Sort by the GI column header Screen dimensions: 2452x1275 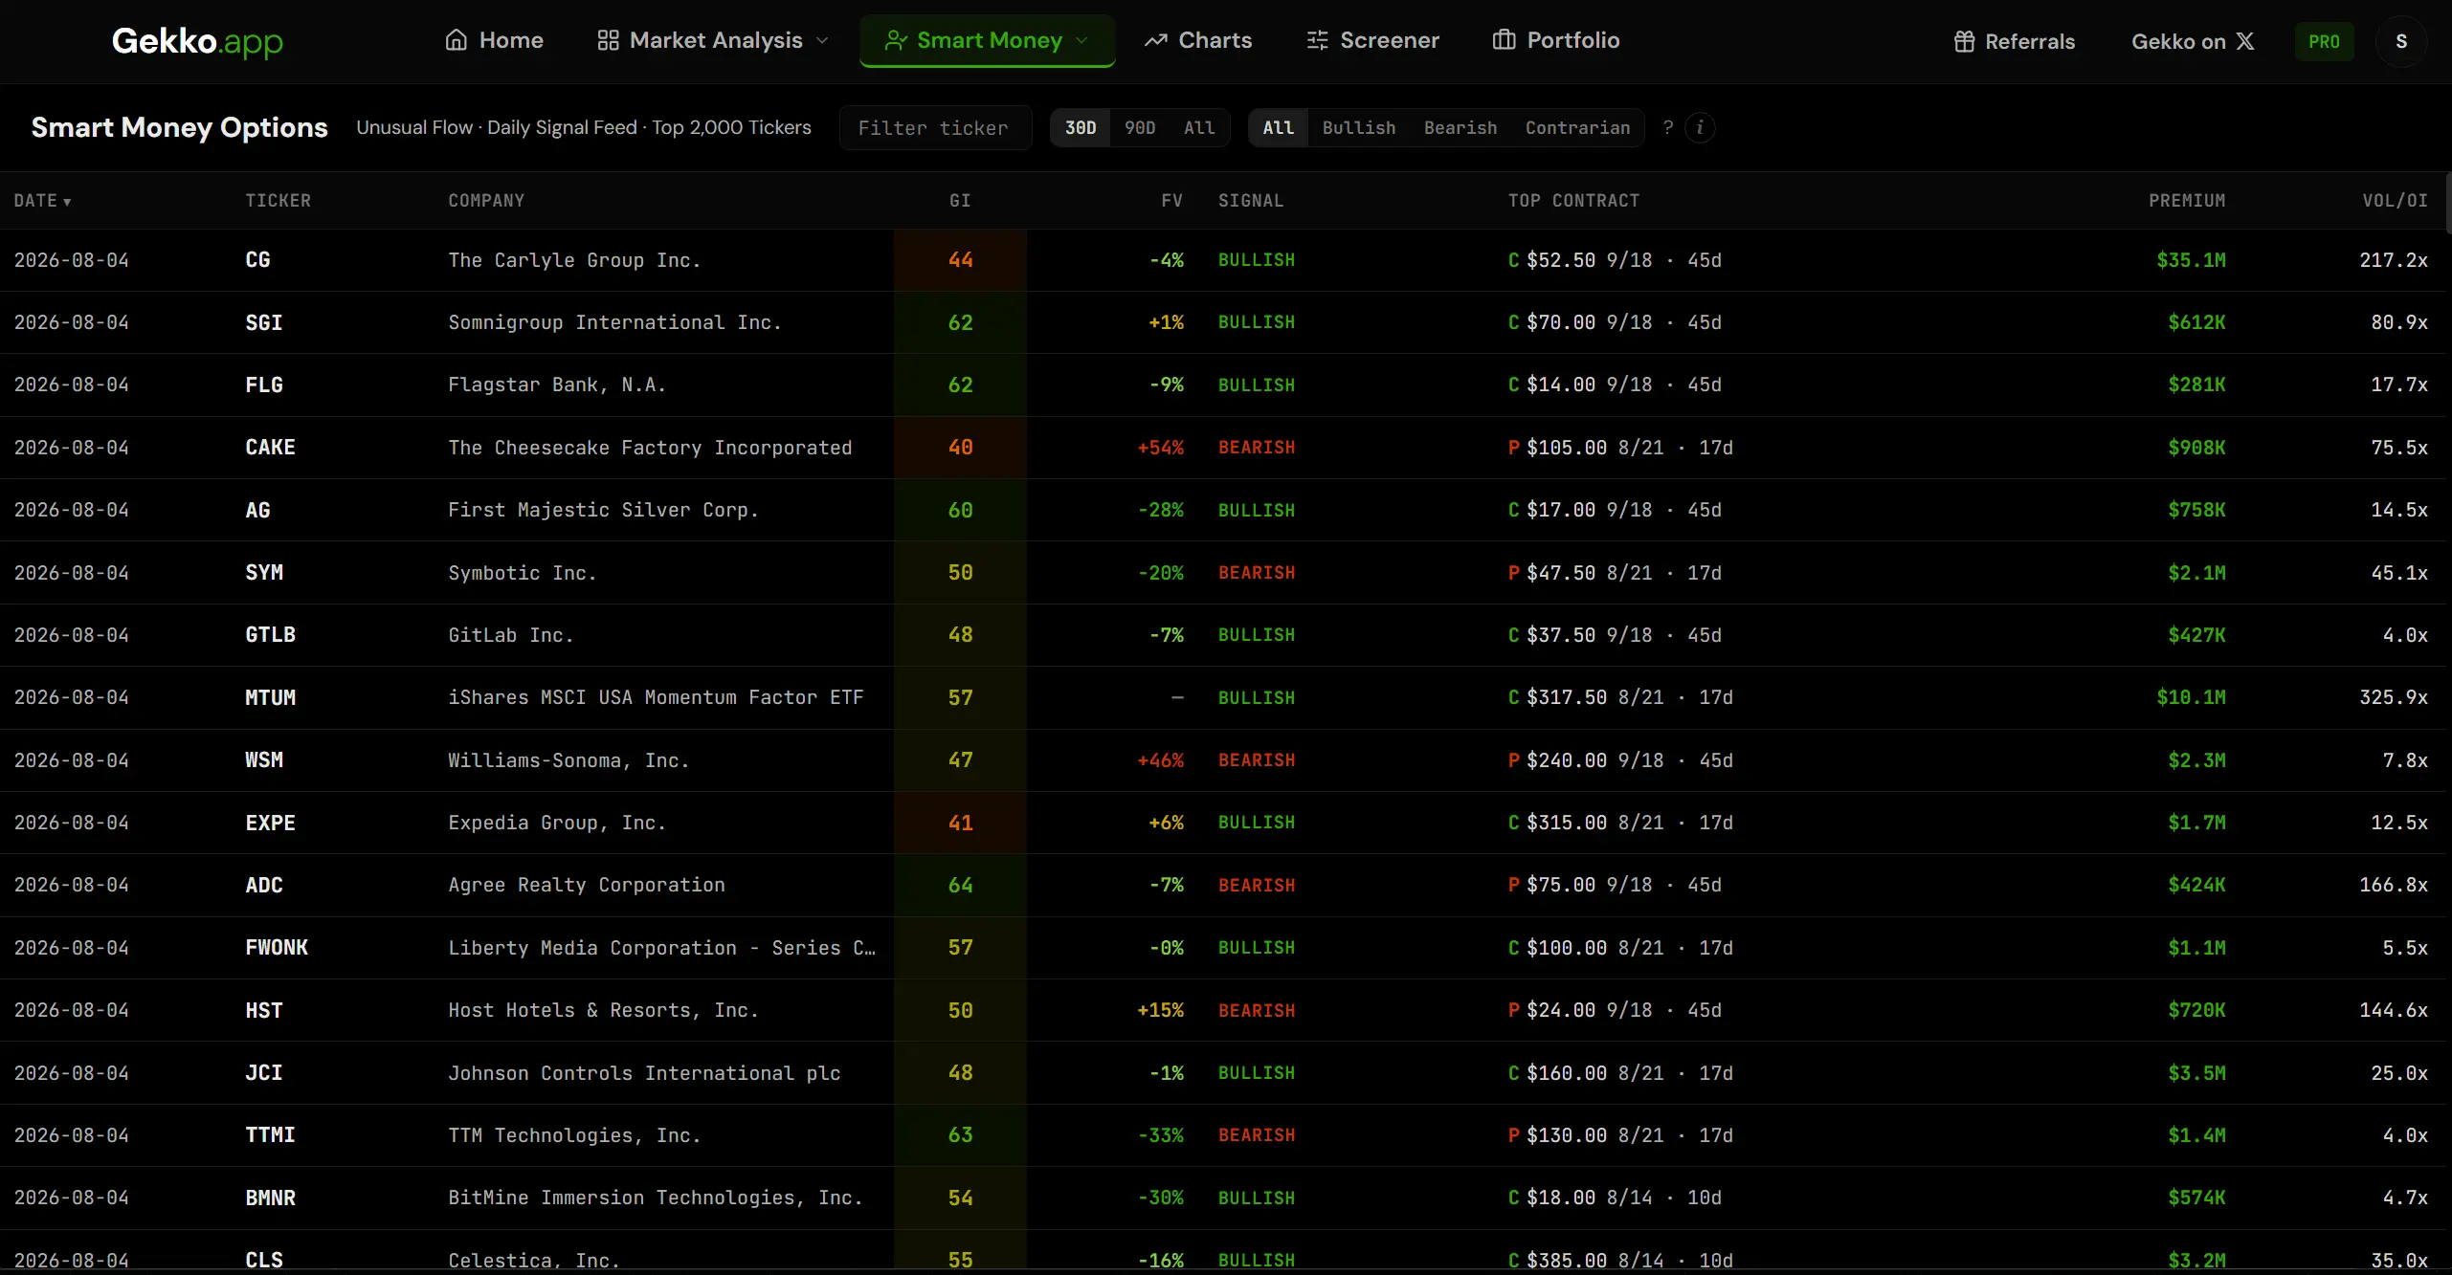point(960,200)
